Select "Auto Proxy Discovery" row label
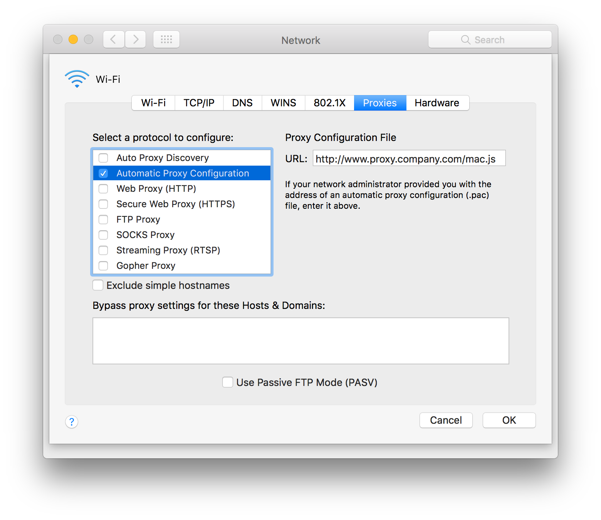The height and width of the screenshot is (520, 601). (163, 158)
